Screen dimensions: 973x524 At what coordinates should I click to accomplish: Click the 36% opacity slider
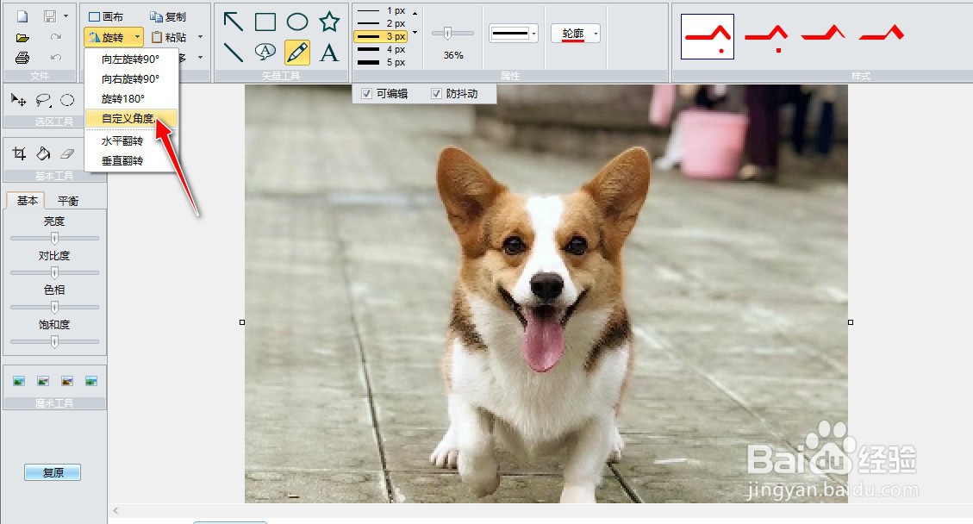click(453, 34)
